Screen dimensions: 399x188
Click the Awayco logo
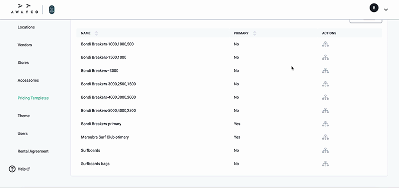pyautogui.click(x=24, y=9)
